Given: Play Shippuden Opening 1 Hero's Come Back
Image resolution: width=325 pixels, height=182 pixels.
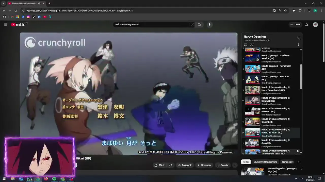Looking at the screenshot, I should (x=271, y=90).
